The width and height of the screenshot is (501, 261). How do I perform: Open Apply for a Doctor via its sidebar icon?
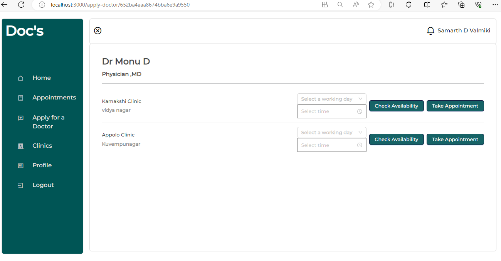pos(20,118)
